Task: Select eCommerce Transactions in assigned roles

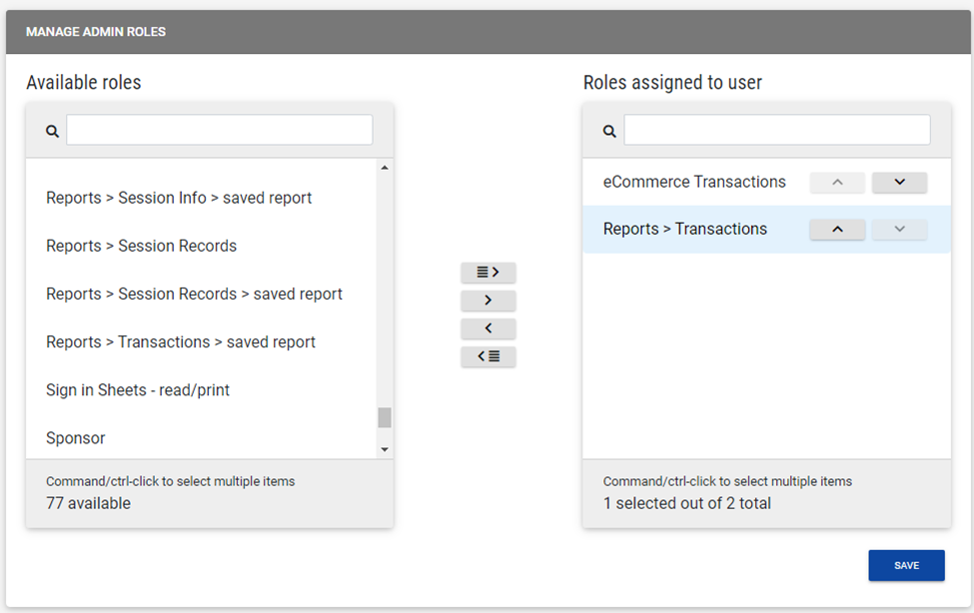Action: coord(694,182)
